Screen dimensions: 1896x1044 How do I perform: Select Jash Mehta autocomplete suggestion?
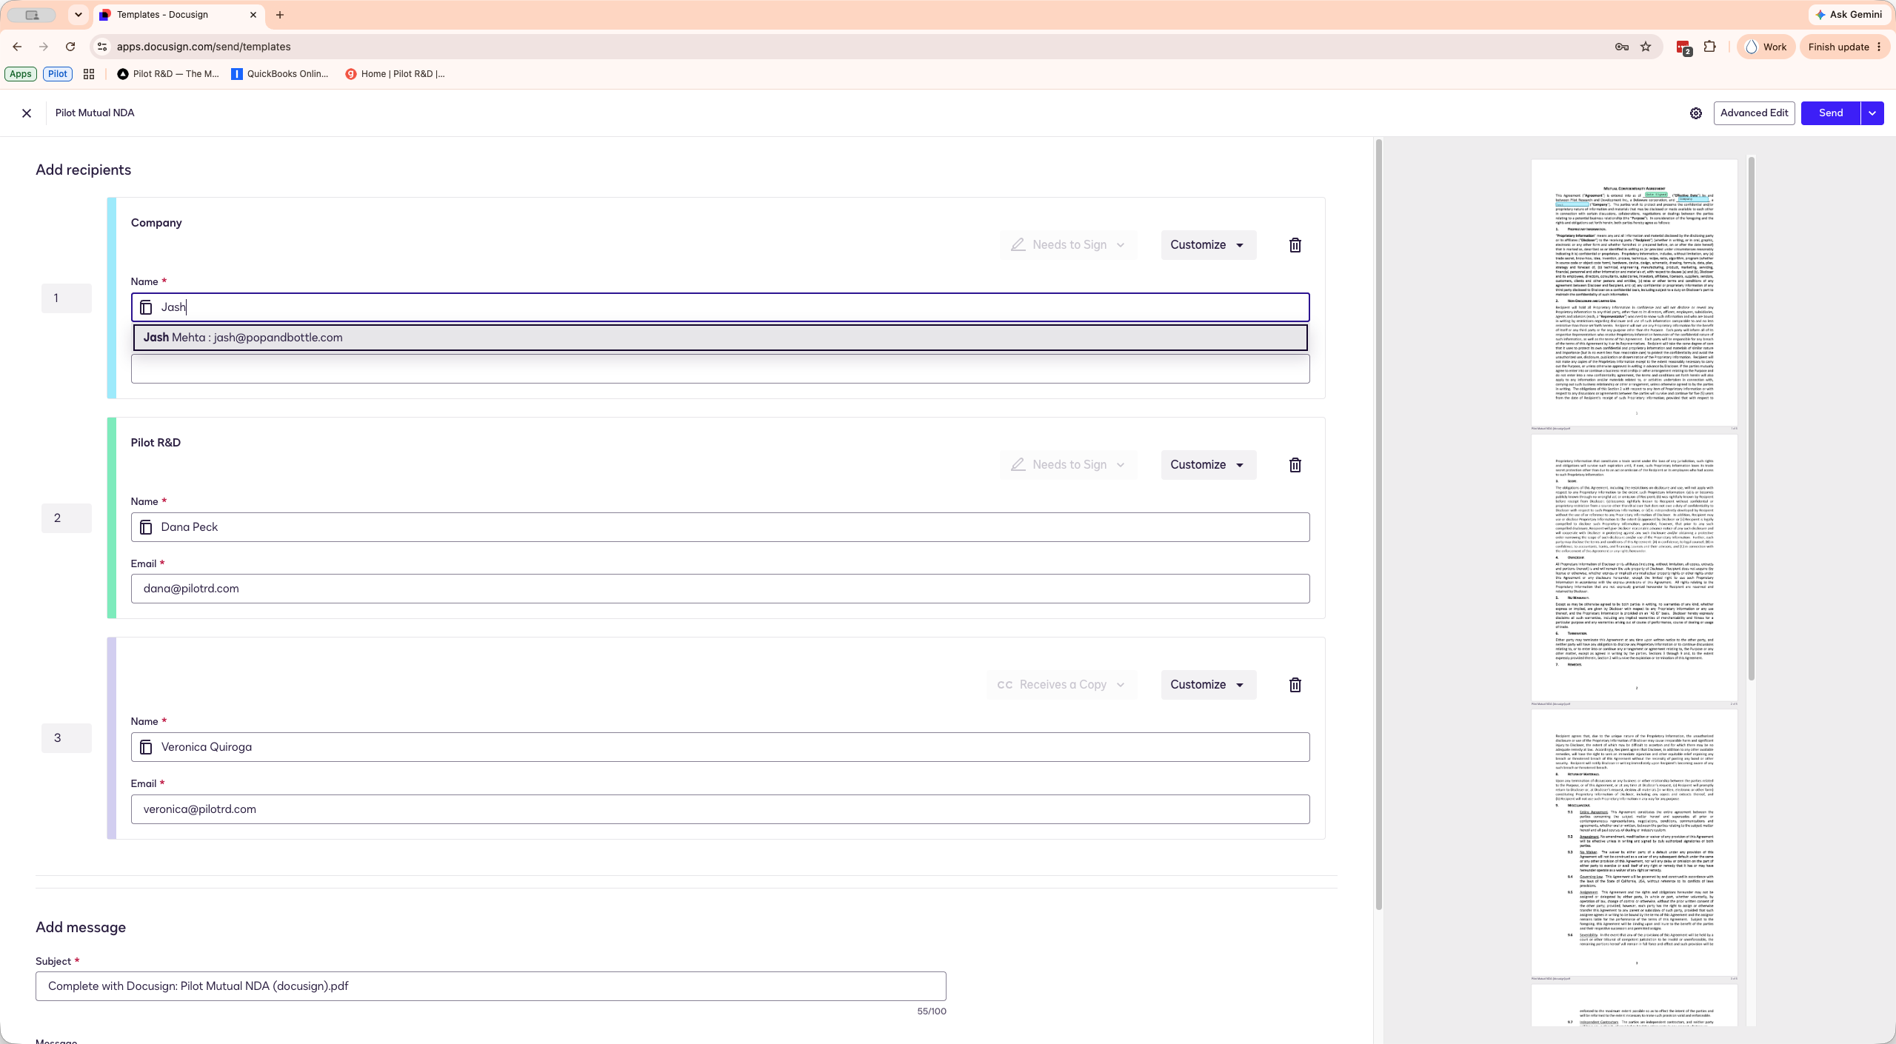coord(720,338)
